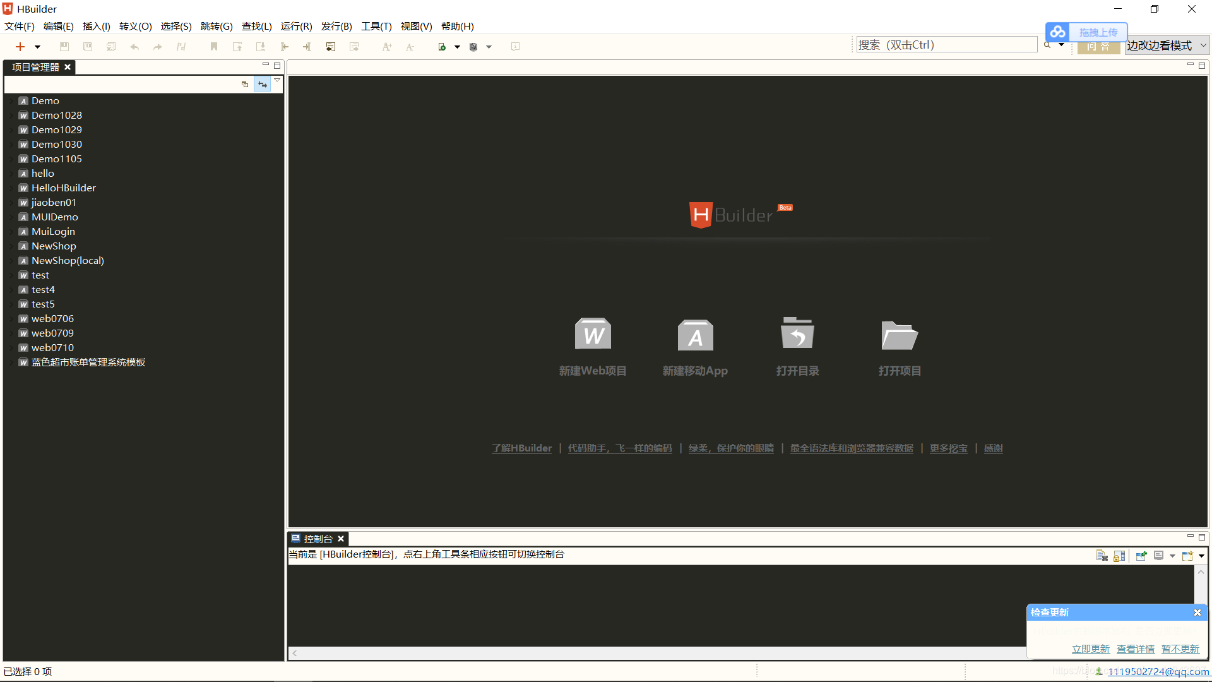
Task: Toggle the pin console icon
Action: coord(1141,556)
